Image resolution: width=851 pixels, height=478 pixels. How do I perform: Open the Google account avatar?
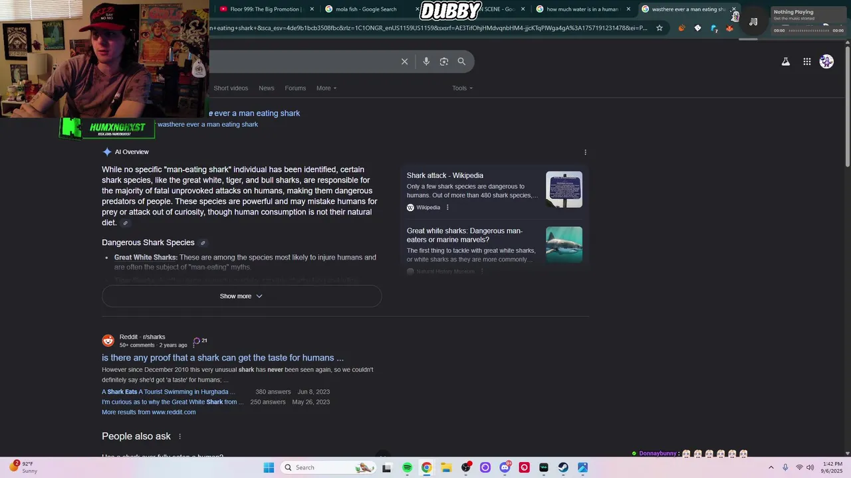pyautogui.click(x=826, y=62)
